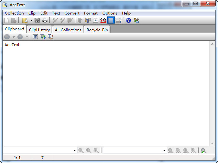Switch to the All Collections tab
The width and height of the screenshot is (218, 163).
coord(68,30)
